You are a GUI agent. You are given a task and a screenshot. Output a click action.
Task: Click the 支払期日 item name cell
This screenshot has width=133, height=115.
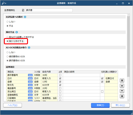tap(20, 92)
